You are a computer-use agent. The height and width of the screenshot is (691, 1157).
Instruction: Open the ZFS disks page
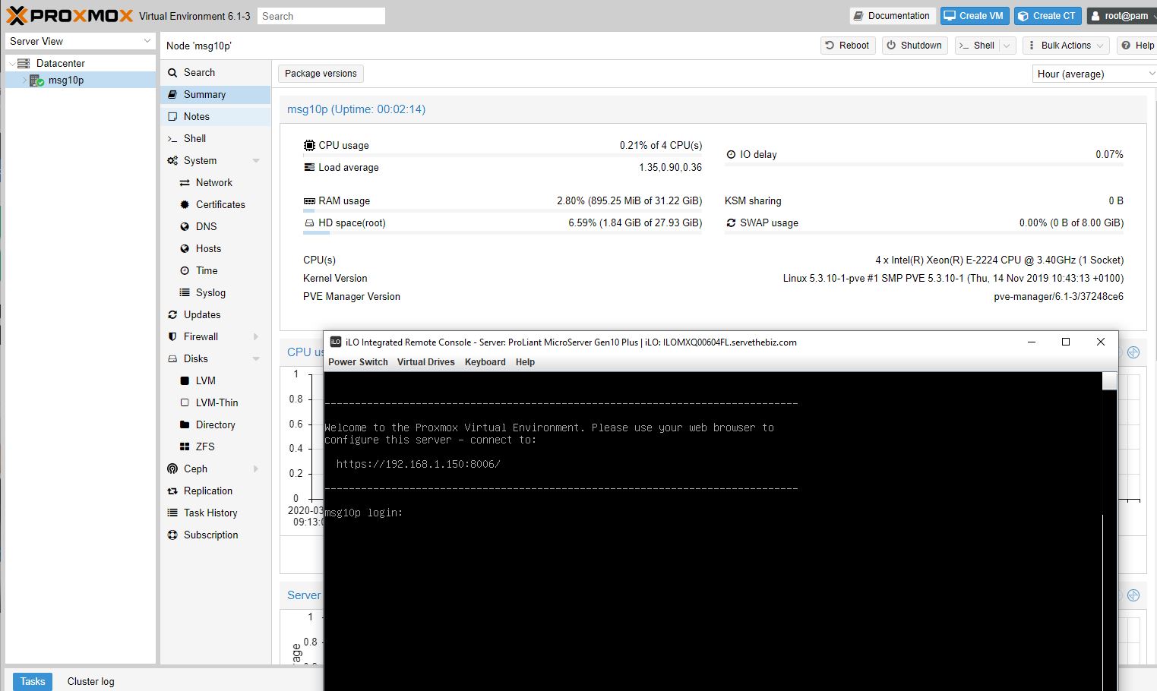pos(204,446)
